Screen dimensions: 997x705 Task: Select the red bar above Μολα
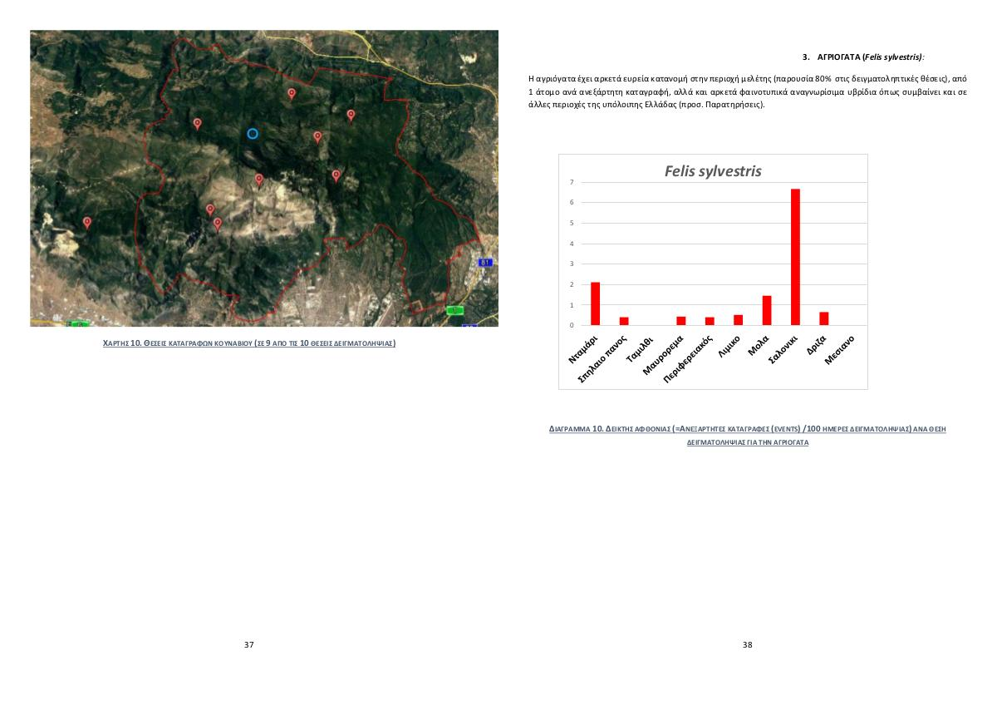tap(767, 310)
